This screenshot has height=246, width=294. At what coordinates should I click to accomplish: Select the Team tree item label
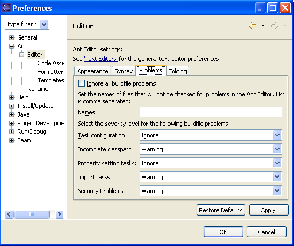24,140
